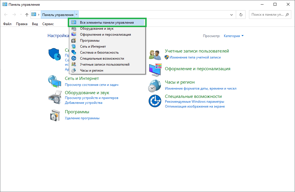
Task: Collapse the Панель управления breadcrumb dropdown arrow
Action: [x=76, y=15]
